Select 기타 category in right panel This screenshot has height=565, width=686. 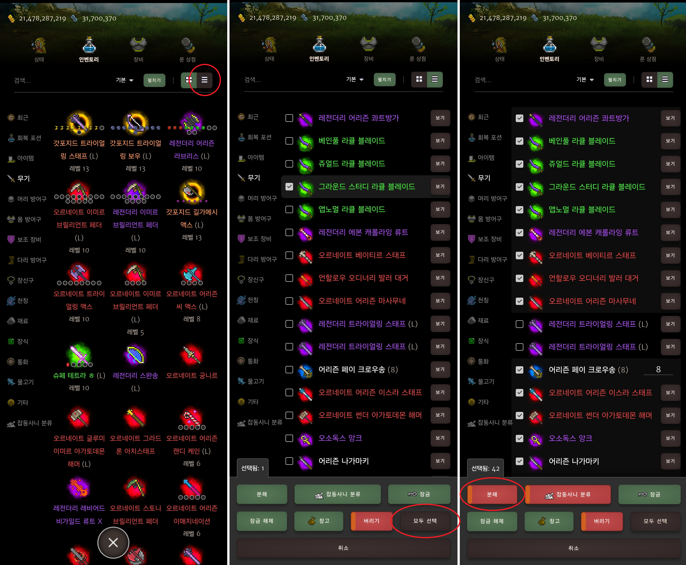tap(478, 402)
